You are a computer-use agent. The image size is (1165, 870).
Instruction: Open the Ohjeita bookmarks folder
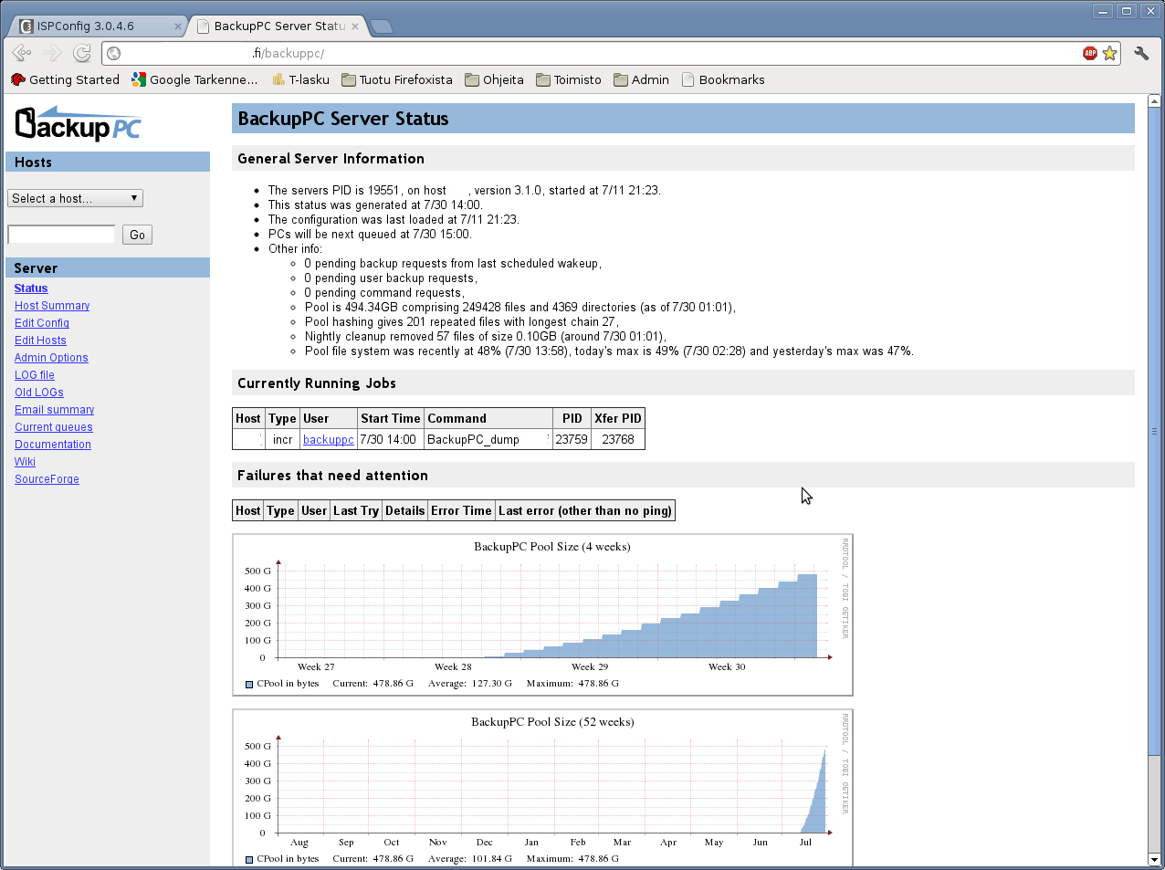click(494, 79)
